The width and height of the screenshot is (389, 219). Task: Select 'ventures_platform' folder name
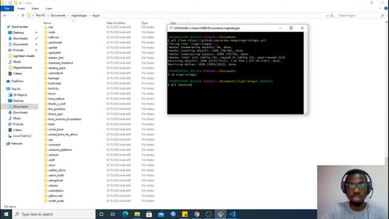pyautogui.click(x=60, y=150)
